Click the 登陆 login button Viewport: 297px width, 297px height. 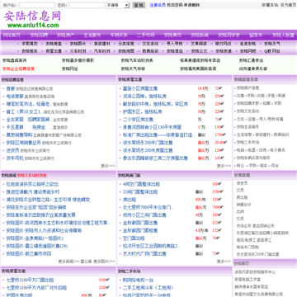139,5
